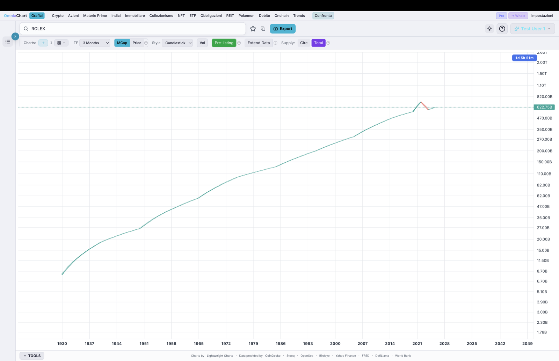Open the Trends menu item
This screenshot has height=361, width=559.
coord(299,16)
